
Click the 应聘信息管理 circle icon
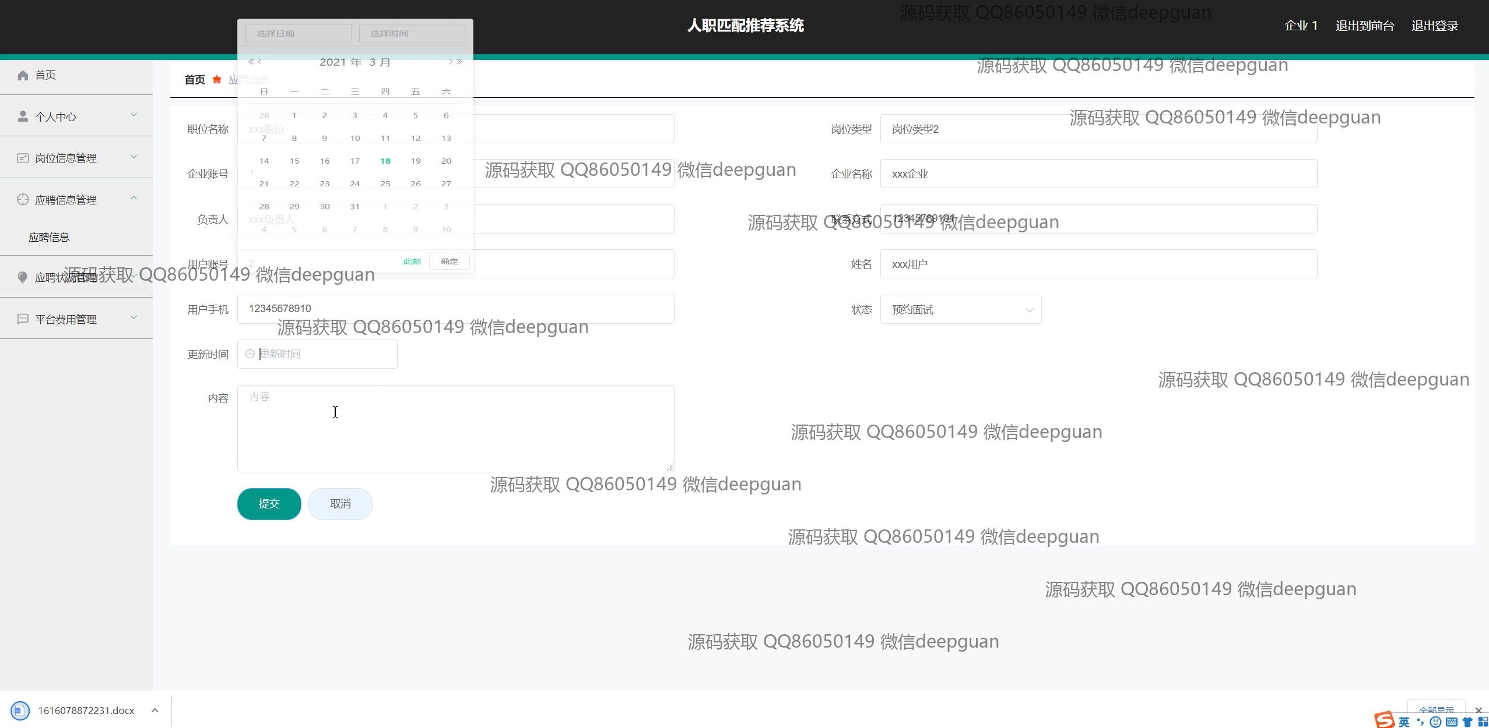pos(23,200)
